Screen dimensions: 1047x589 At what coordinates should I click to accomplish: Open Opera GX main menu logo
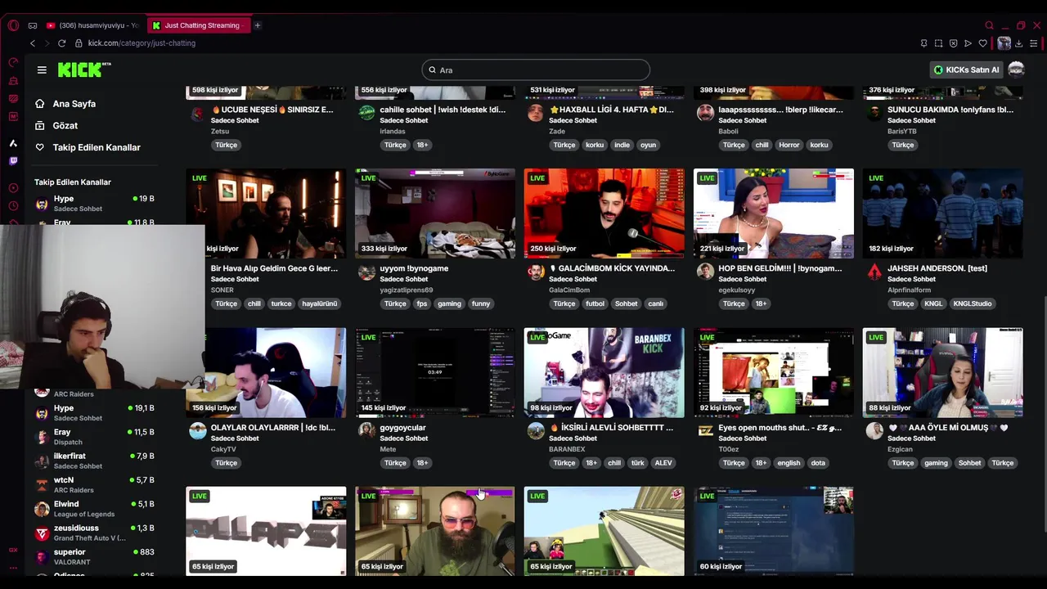point(13,25)
